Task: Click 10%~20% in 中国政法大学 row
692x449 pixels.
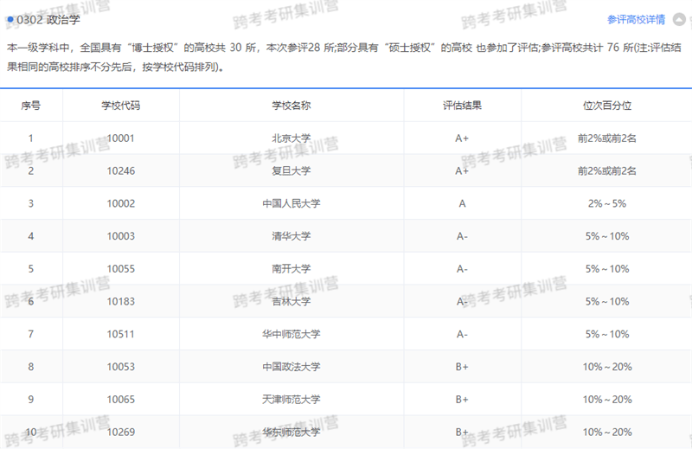Action: coord(607,367)
